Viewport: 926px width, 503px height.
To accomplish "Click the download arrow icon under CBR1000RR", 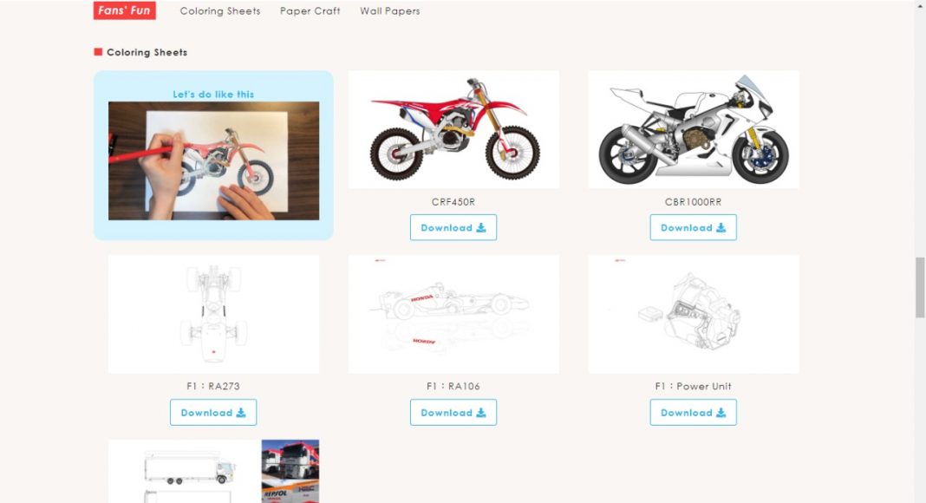I will click(x=721, y=228).
